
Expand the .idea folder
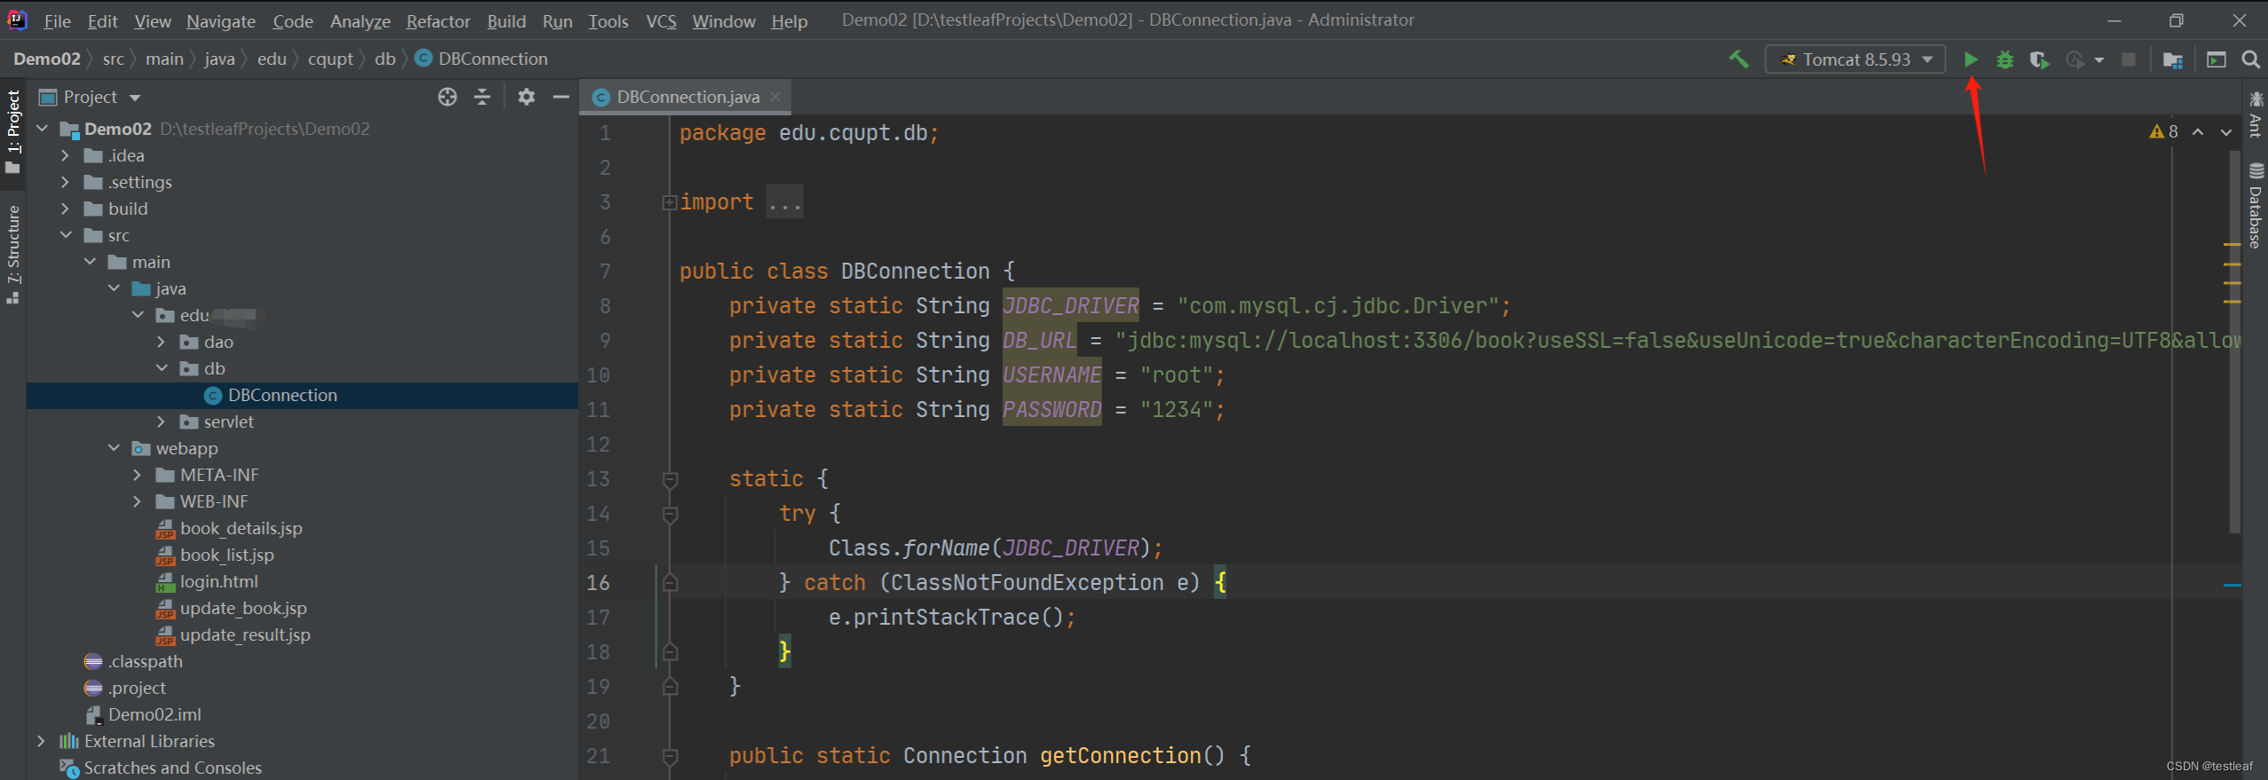tap(65, 155)
